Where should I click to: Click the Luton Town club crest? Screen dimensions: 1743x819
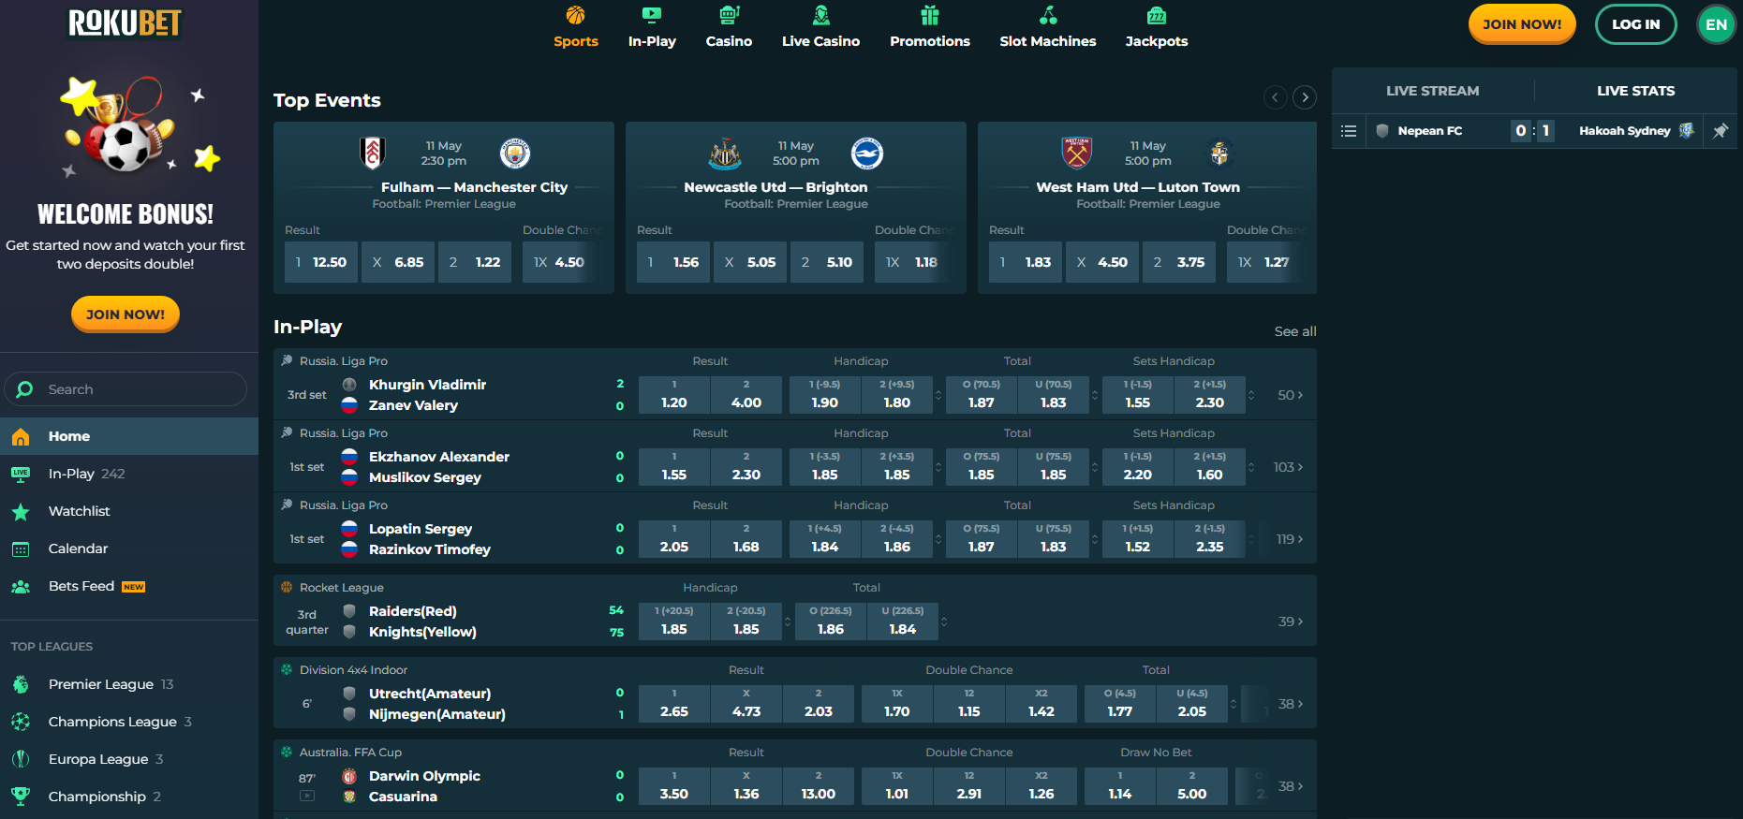[x=1219, y=153]
